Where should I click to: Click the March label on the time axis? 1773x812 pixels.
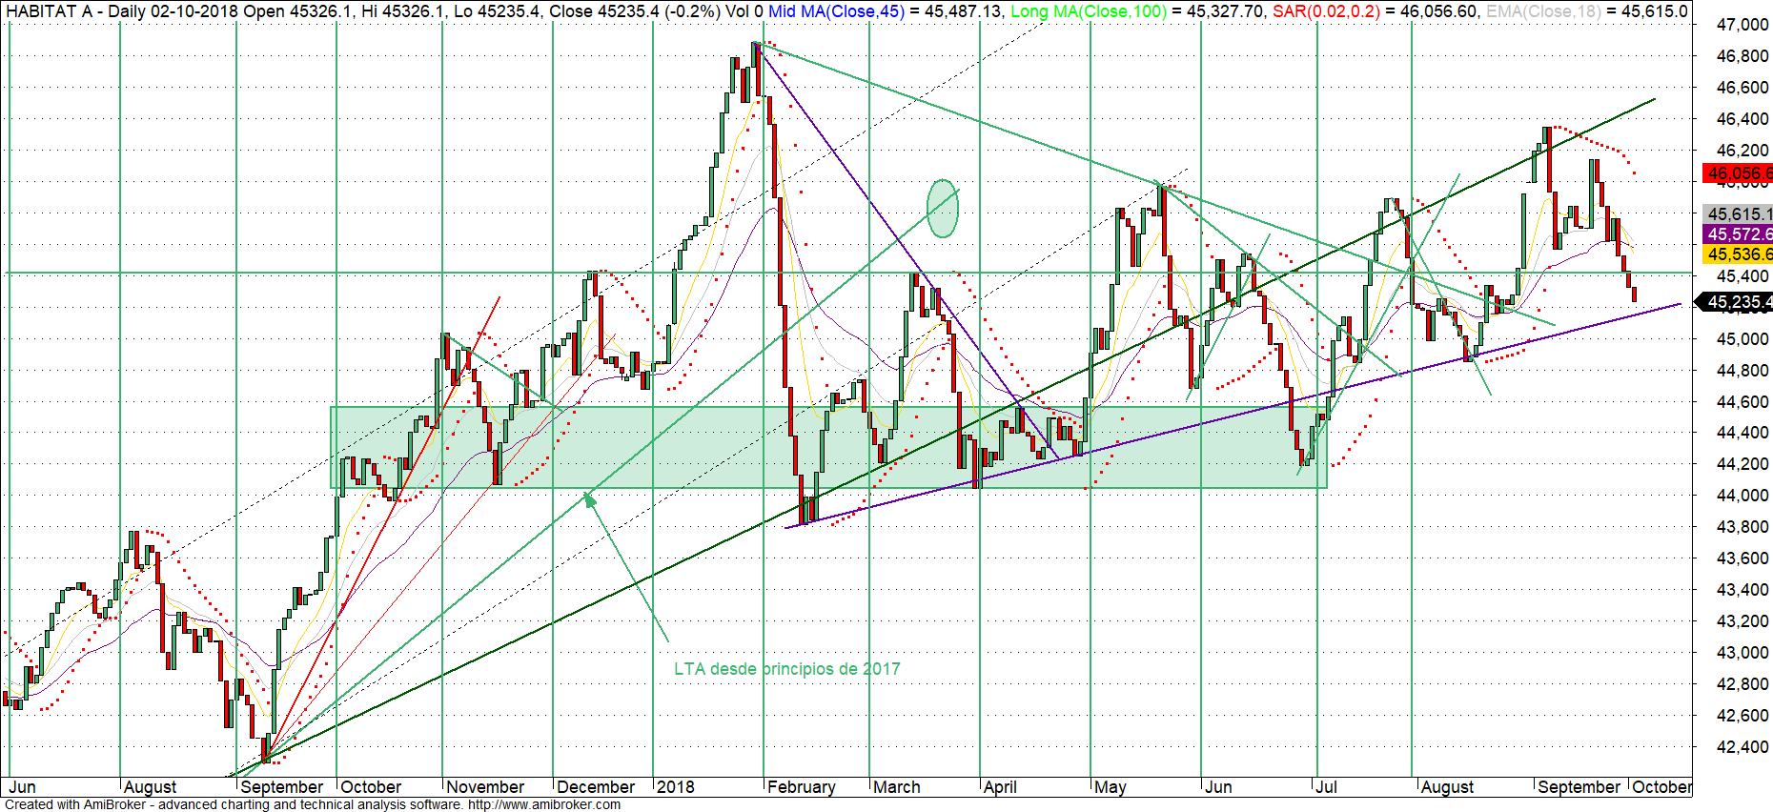coord(897,787)
